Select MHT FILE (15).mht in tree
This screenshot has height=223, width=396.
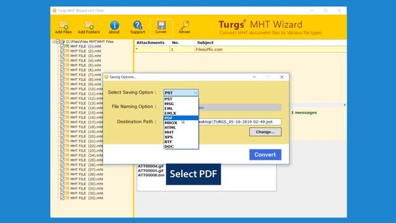point(86,113)
